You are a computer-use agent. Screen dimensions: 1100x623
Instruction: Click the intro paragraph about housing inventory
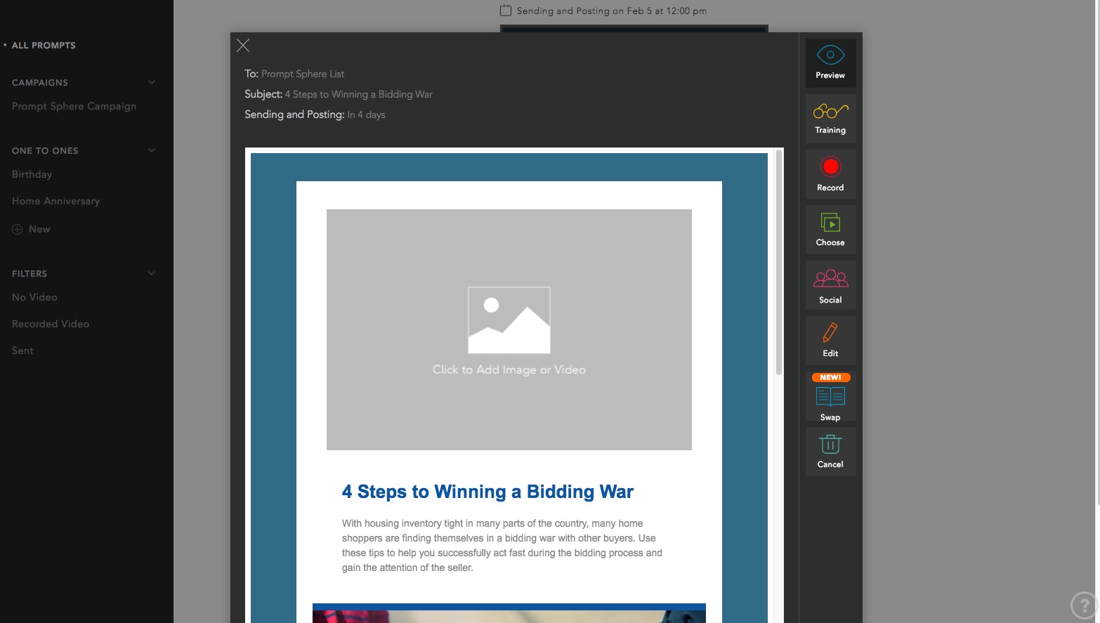tap(502, 545)
